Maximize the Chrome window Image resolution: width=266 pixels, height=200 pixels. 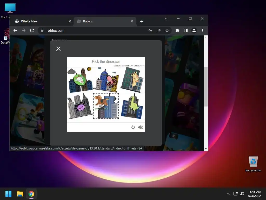point(190,18)
